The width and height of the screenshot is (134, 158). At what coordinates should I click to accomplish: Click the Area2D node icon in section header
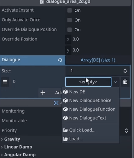[x=56, y=103]
